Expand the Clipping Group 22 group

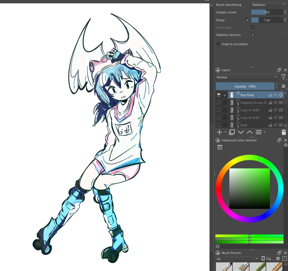tap(238, 104)
